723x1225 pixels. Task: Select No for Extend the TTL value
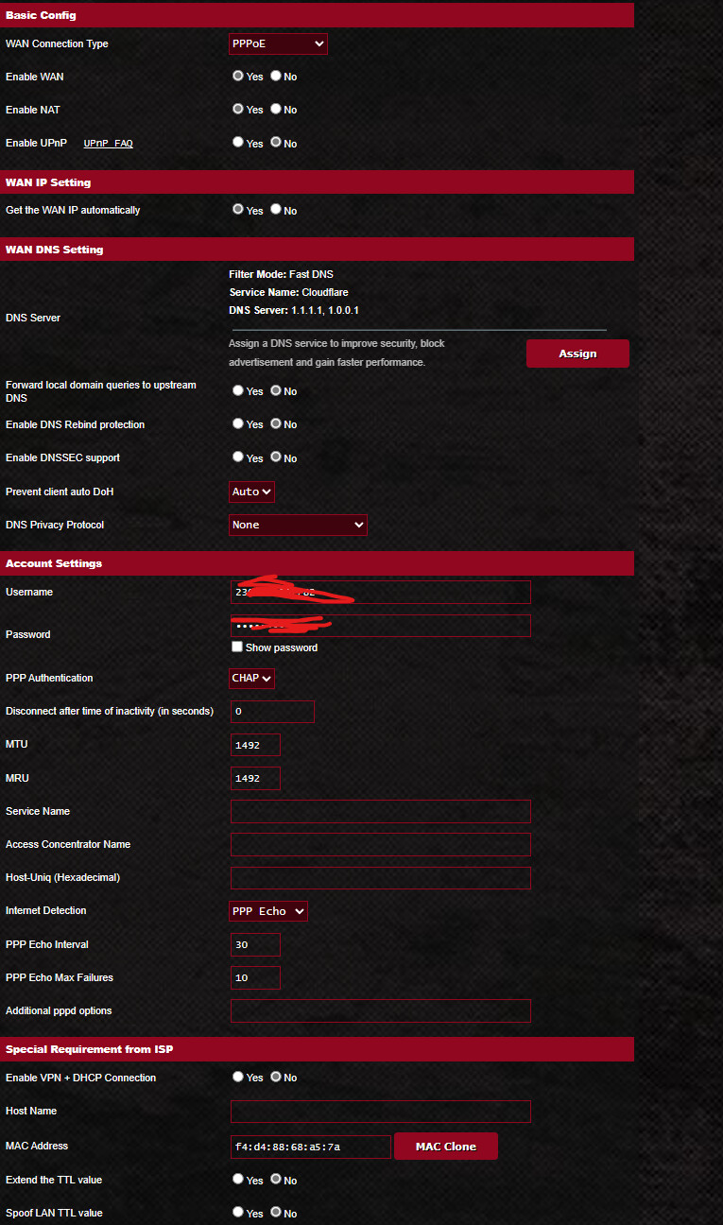click(x=276, y=1179)
